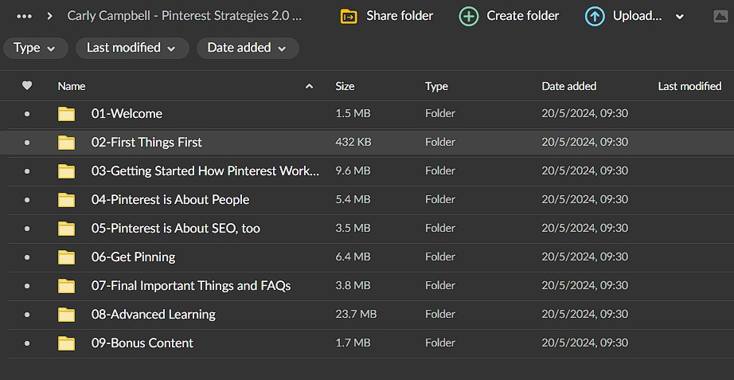
Task: Toggle favorite dot for 04-Pinterest is About People
Action: (x=27, y=200)
